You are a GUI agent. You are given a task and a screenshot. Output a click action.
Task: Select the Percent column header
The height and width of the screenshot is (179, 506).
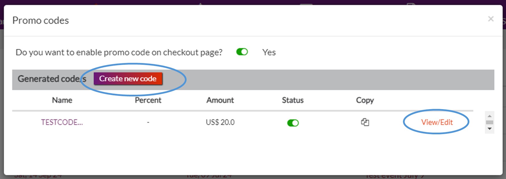[x=148, y=100]
